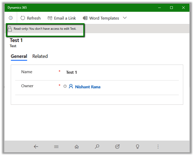Click the Refresh button in command bar
This screenshot has height=156, width=194.
pyautogui.click(x=30, y=18)
